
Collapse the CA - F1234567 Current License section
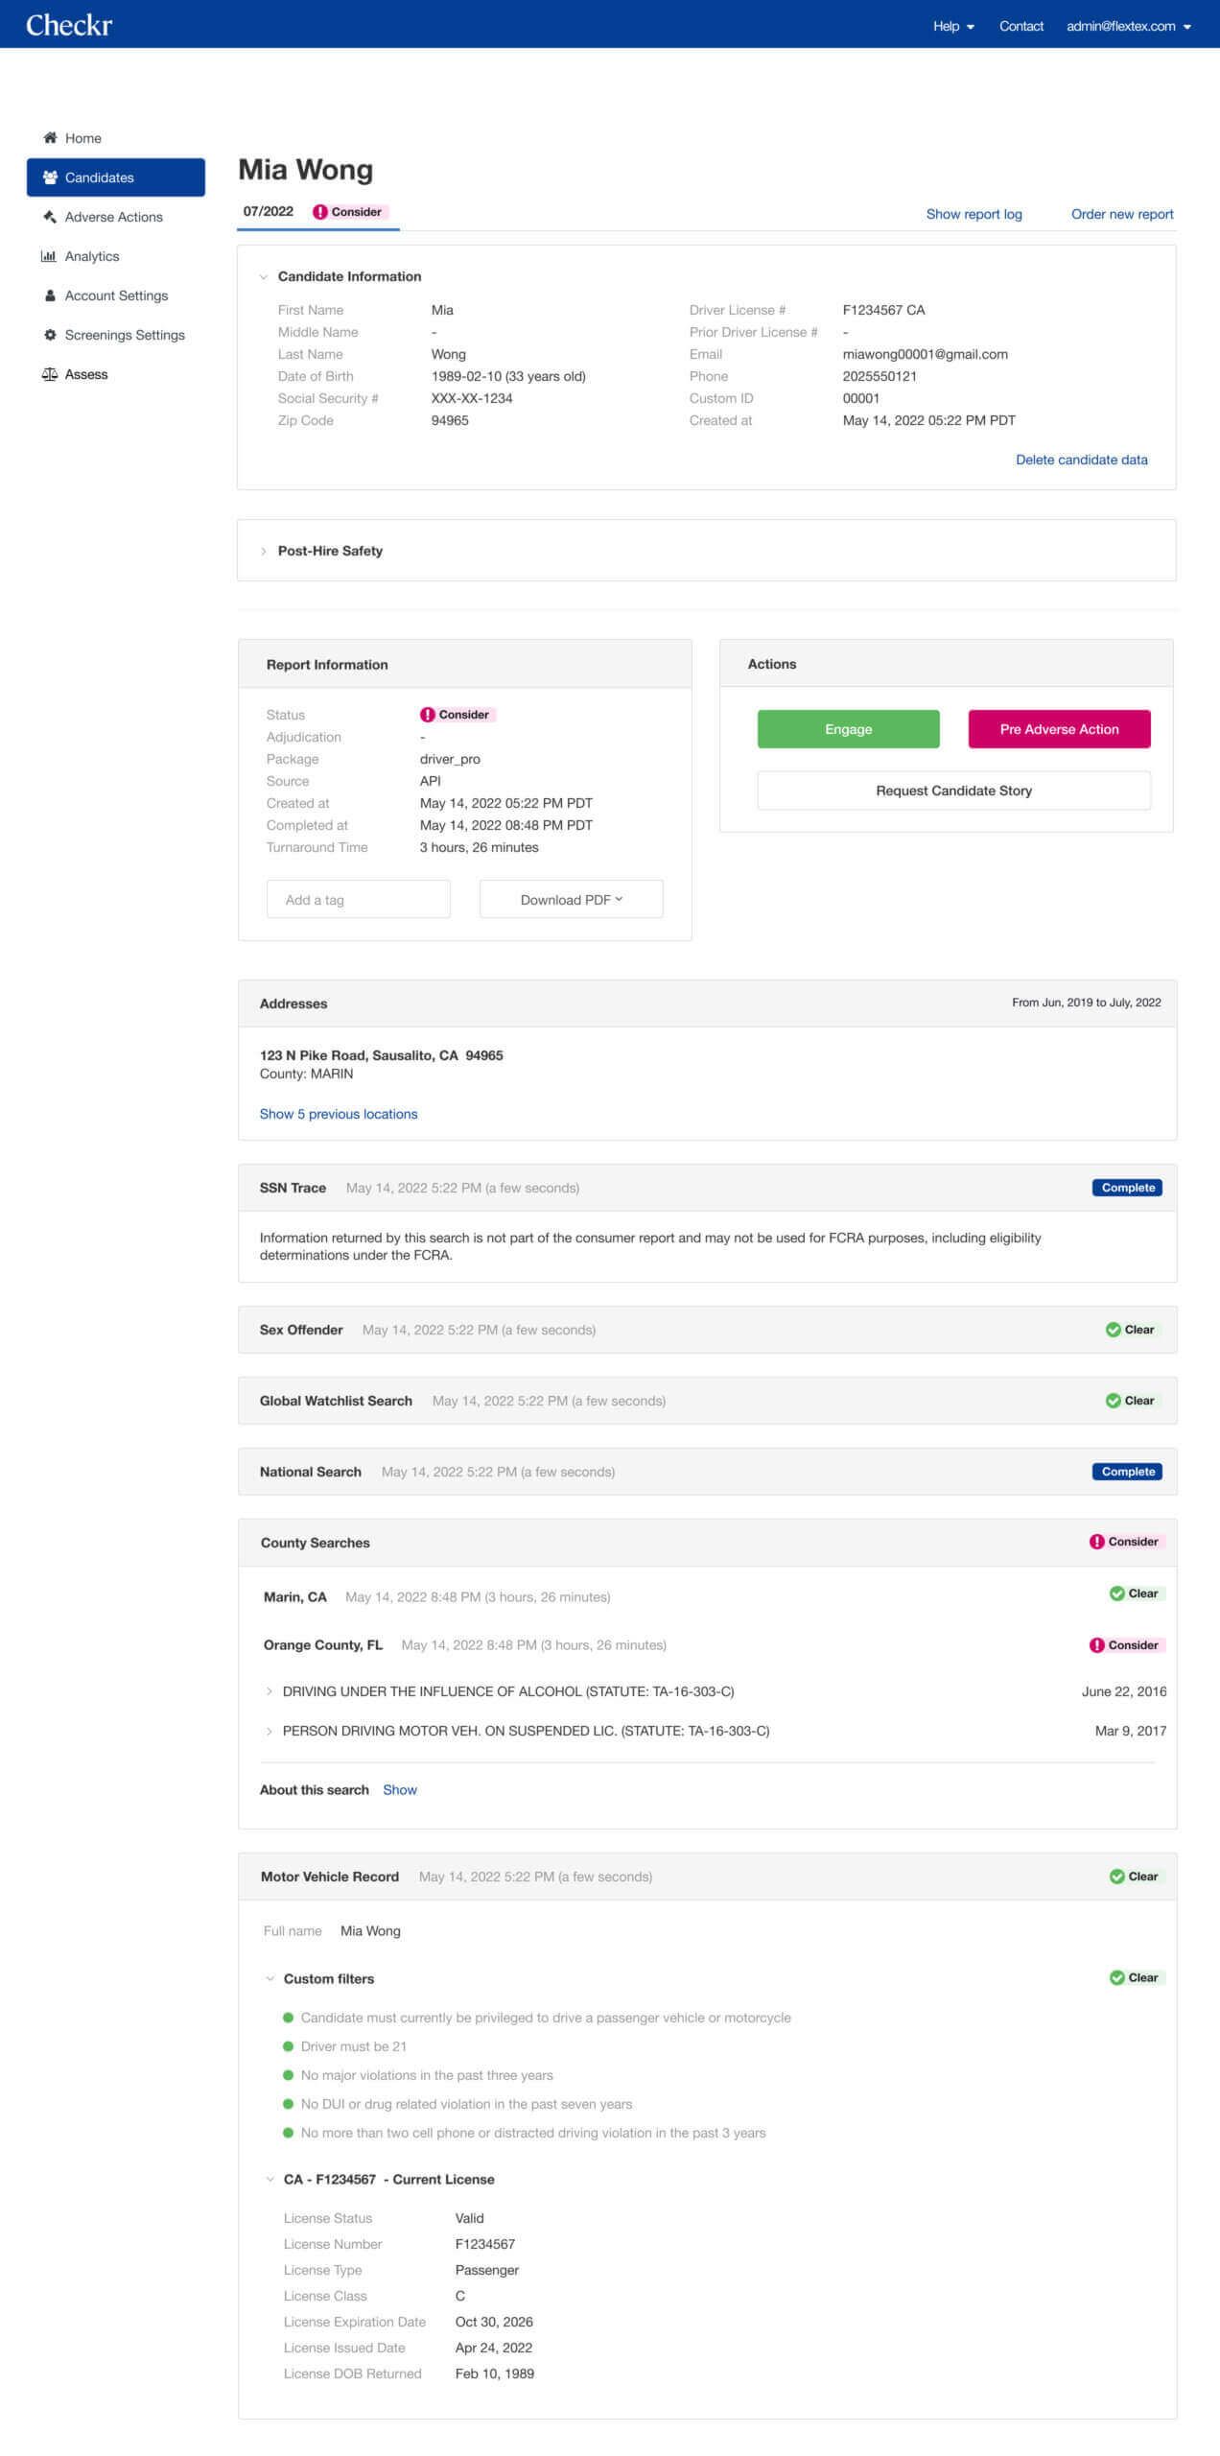(x=270, y=2179)
